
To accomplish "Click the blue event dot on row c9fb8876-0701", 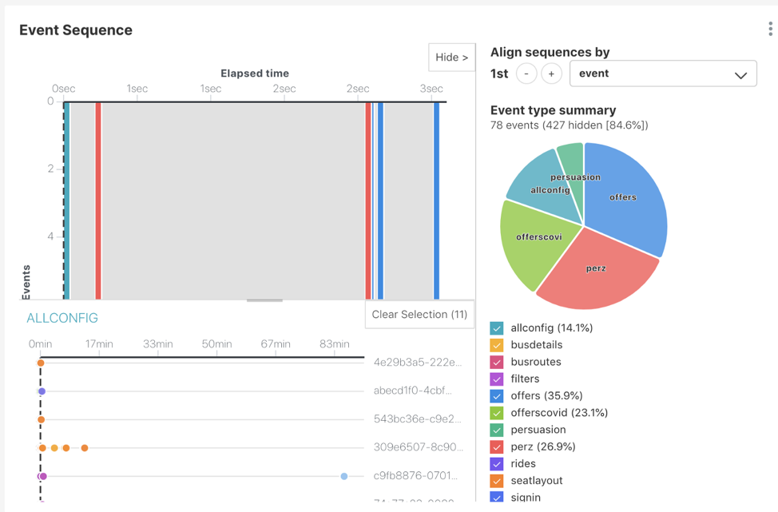I will tap(343, 476).
